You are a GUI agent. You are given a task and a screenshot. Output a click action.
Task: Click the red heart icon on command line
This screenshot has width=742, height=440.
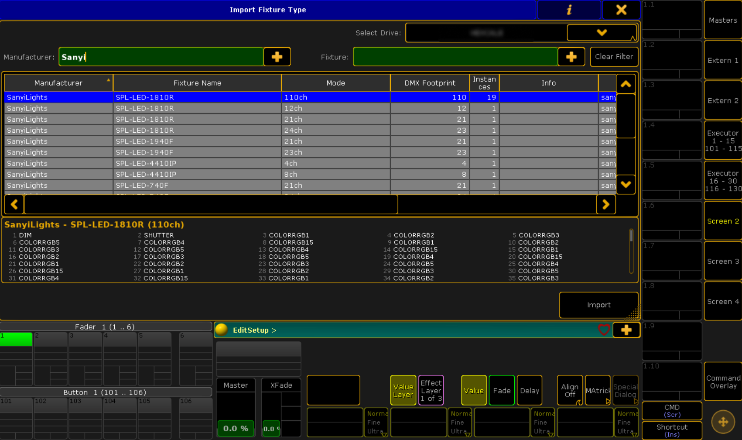[604, 330]
